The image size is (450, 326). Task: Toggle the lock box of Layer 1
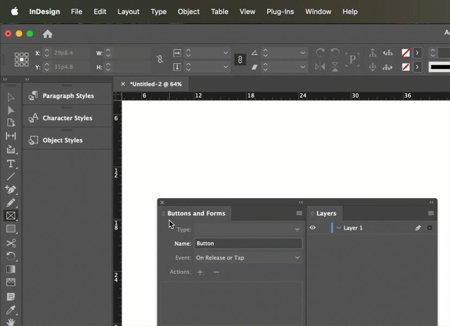(324, 228)
